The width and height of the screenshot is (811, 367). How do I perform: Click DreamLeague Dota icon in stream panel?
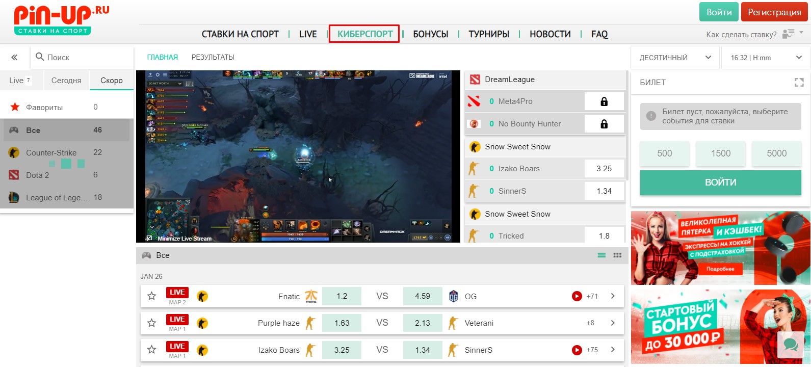475,80
